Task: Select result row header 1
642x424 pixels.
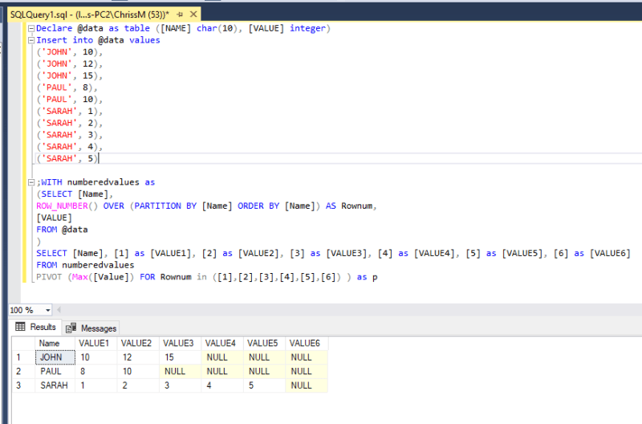Action: pyautogui.click(x=23, y=357)
